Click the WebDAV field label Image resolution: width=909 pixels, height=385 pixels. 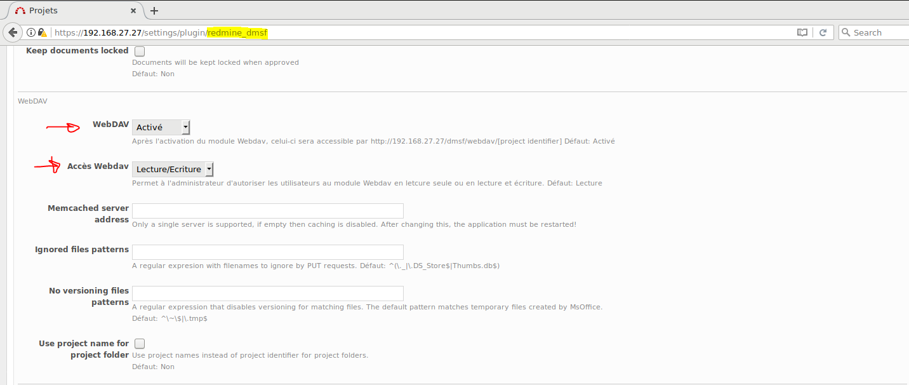110,125
